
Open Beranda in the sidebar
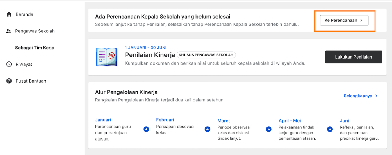[x=24, y=14]
